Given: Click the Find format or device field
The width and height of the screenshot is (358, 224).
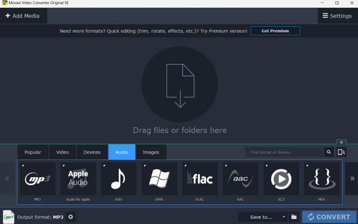Looking at the screenshot, I should pyautogui.click(x=283, y=152).
